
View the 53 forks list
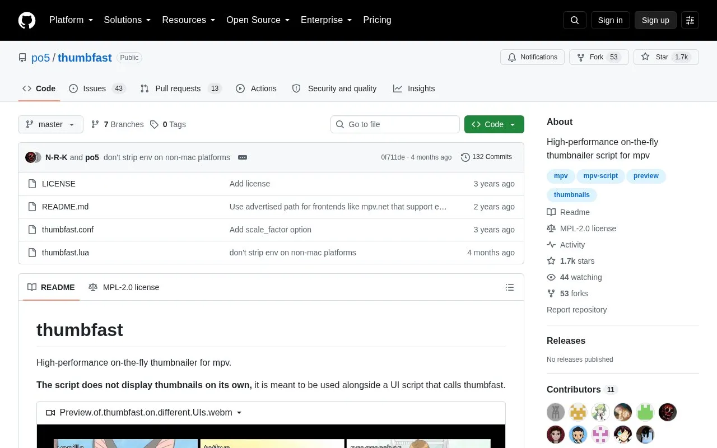(x=567, y=293)
